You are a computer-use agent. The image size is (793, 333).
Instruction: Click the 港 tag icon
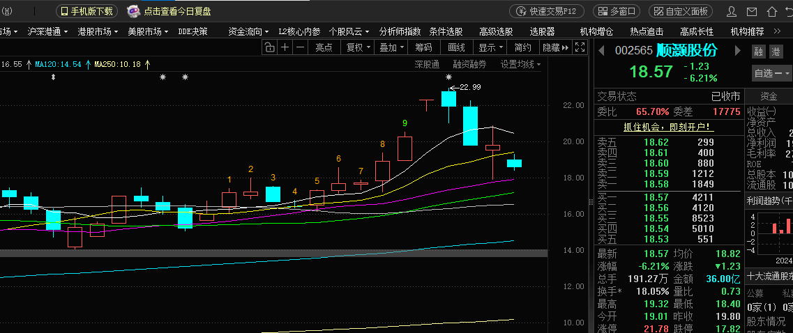point(776,51)
